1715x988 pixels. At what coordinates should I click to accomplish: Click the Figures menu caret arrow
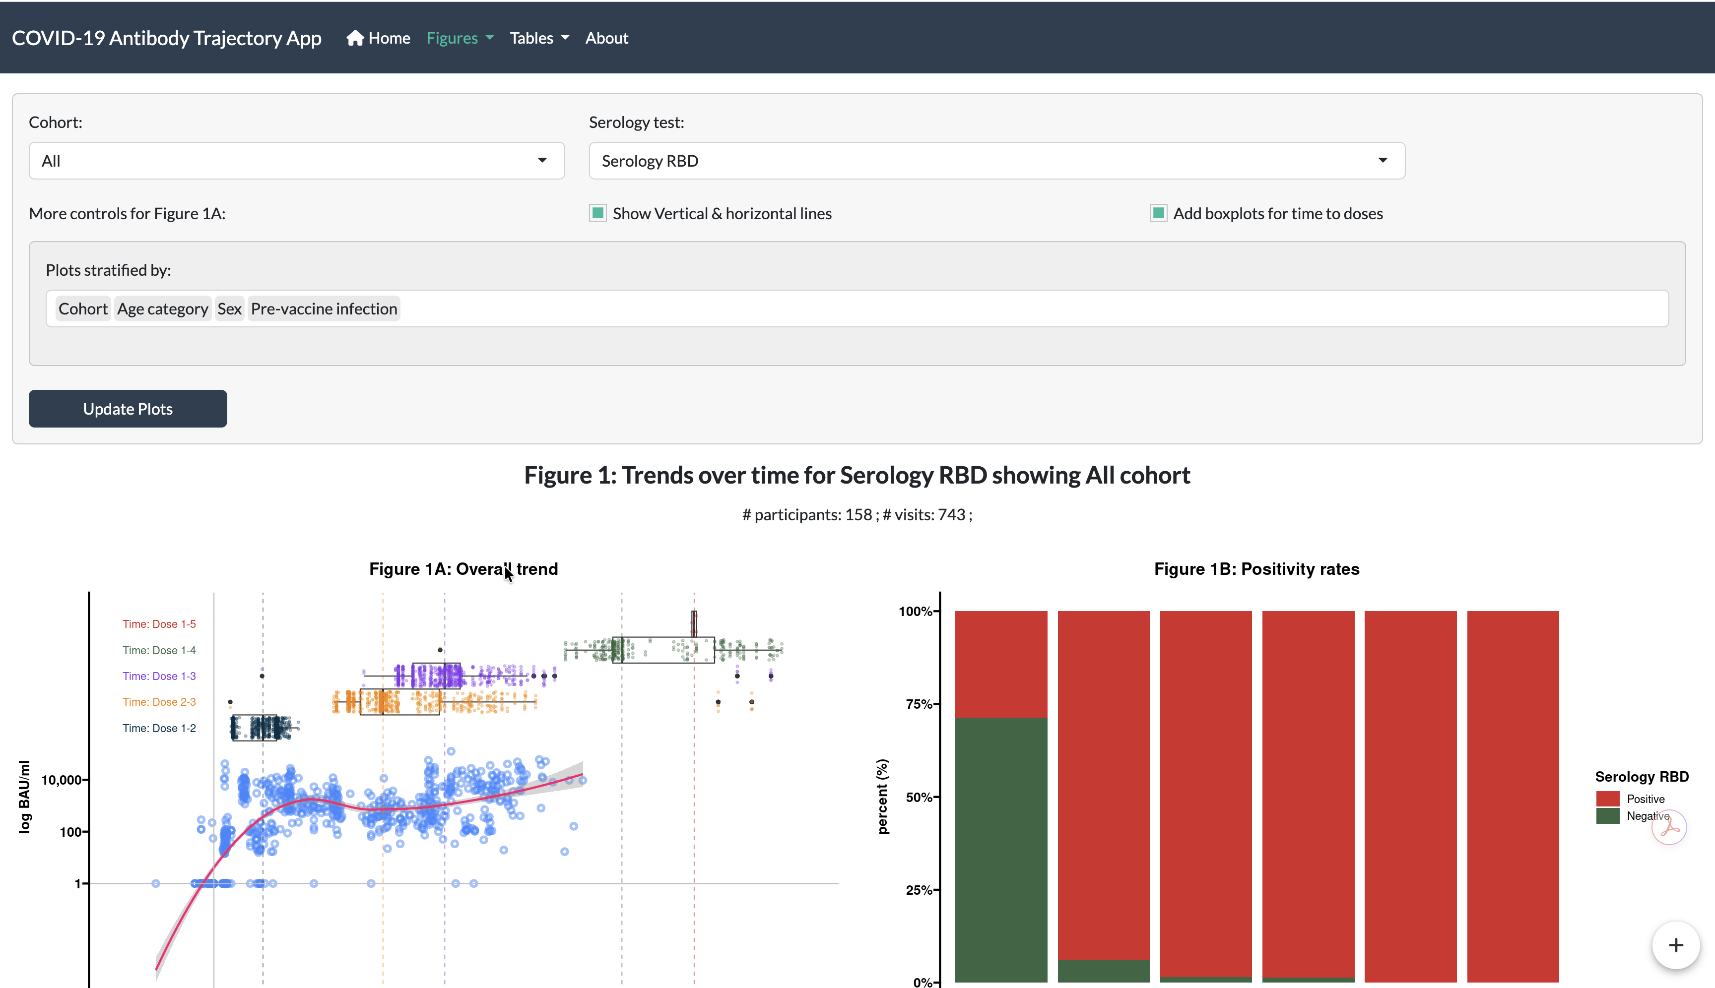[489, 38]
